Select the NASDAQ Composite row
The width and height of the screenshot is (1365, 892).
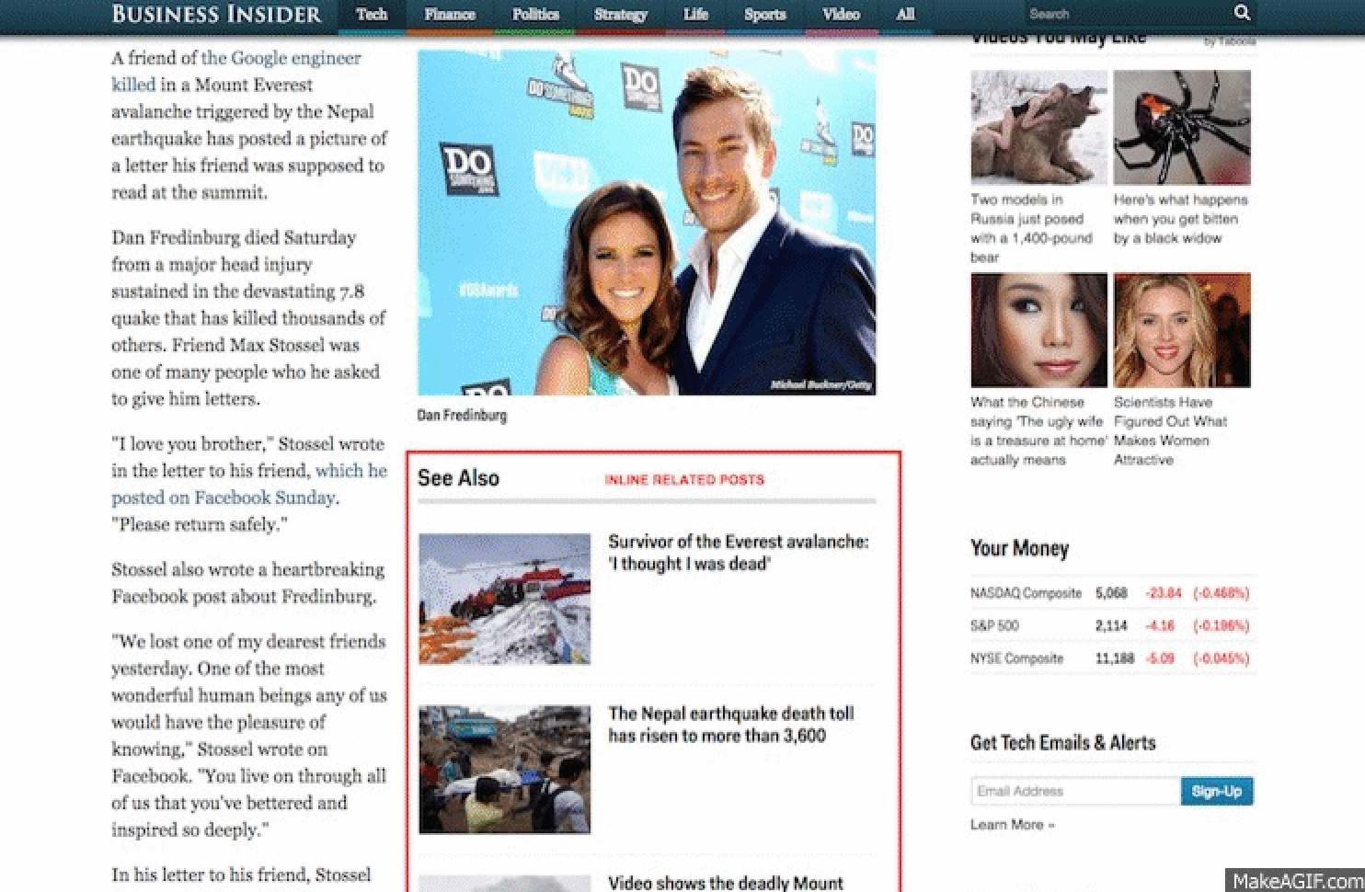coord(1110,593)
